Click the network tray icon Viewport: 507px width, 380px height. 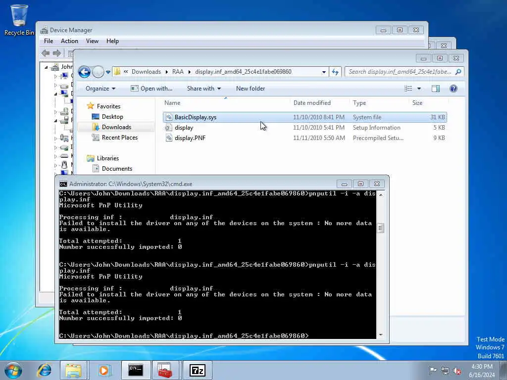[x=445, y=371]
